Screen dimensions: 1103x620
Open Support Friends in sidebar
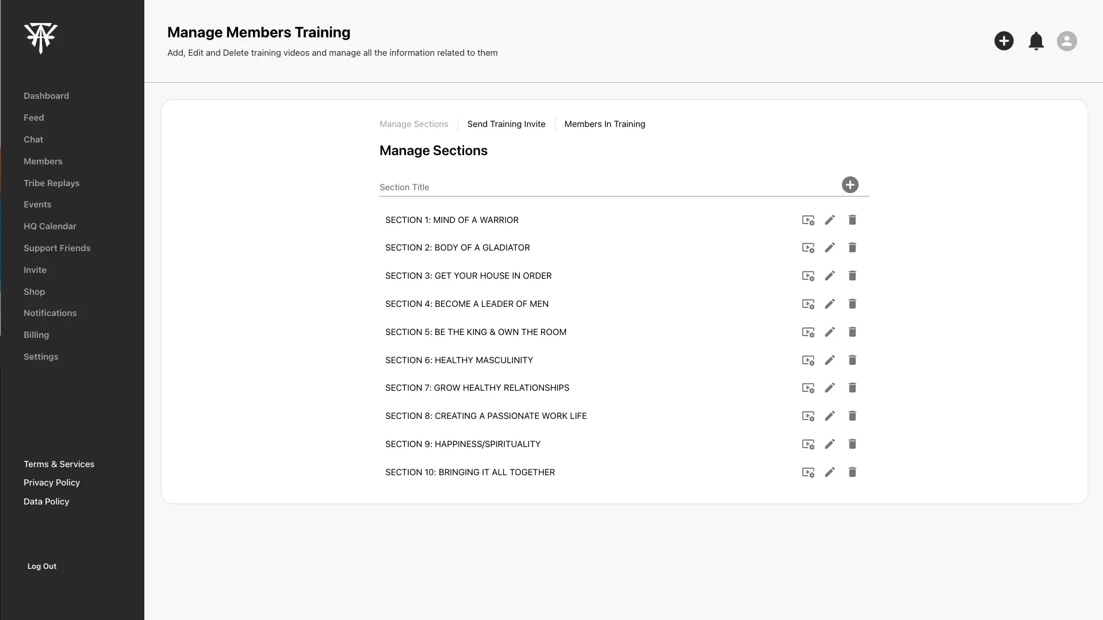coord(57,248)
